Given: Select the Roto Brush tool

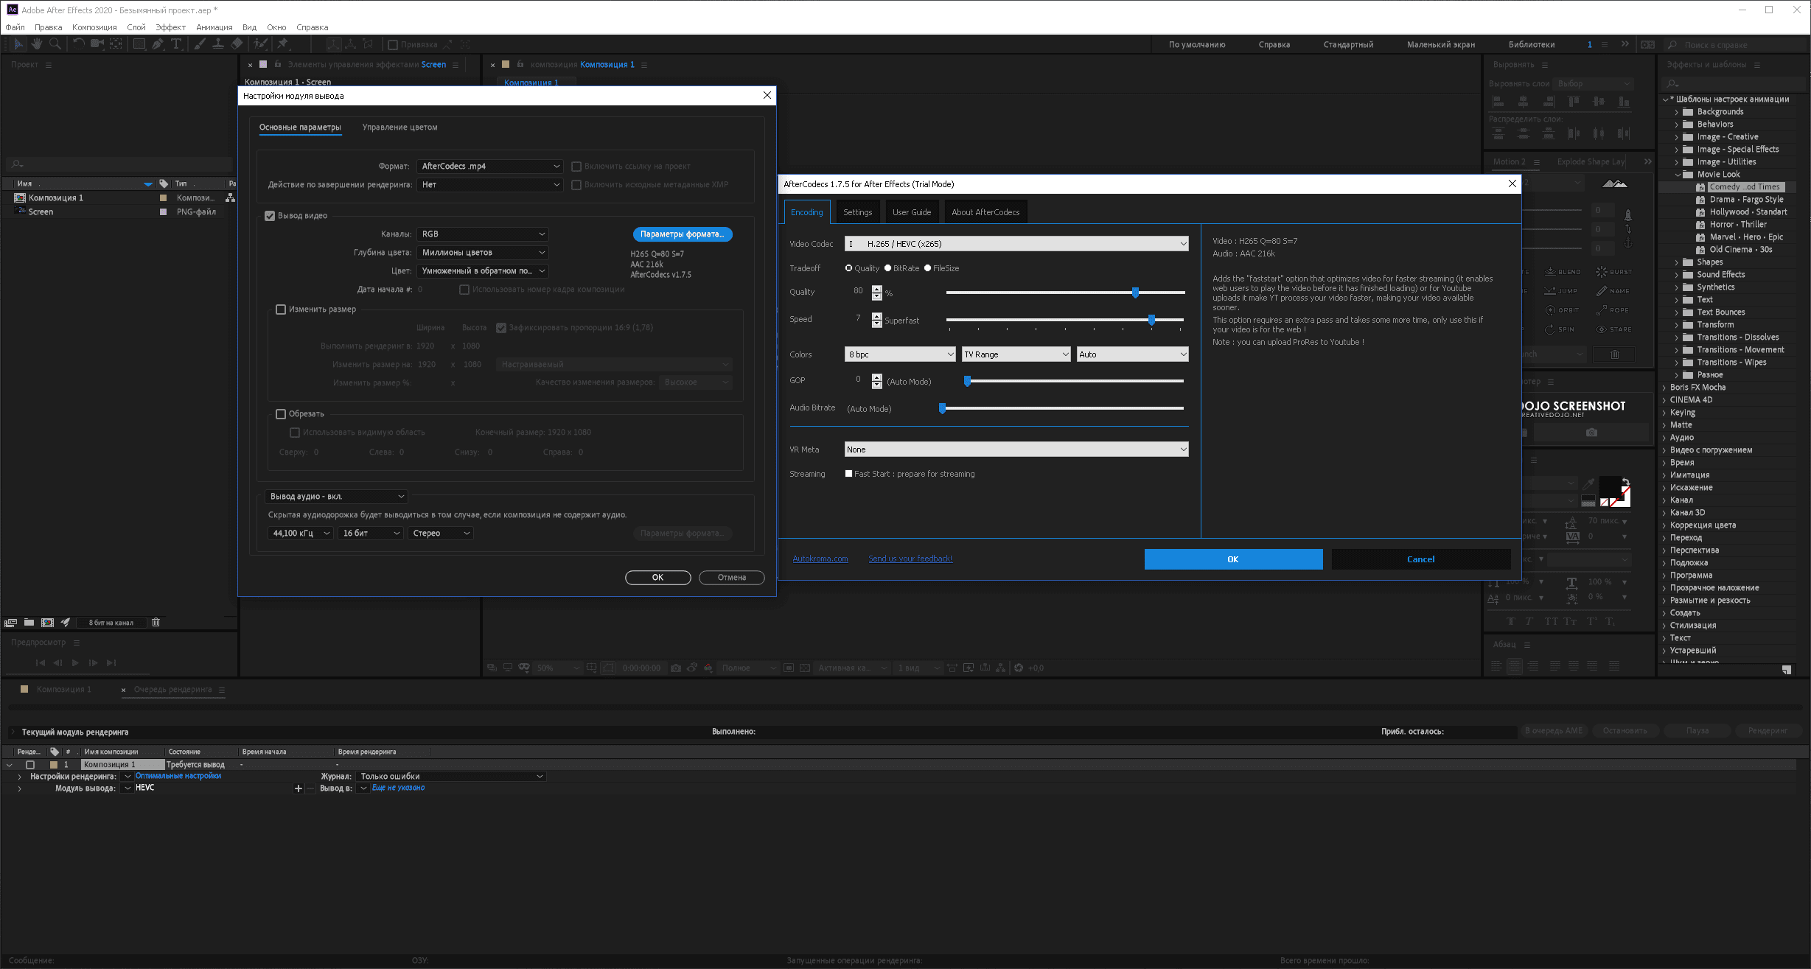Looking at the screenshot, I should point(260,44).
